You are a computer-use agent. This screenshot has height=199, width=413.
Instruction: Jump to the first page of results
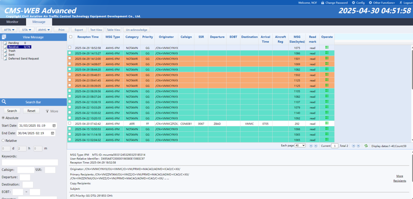coord(311,146)
